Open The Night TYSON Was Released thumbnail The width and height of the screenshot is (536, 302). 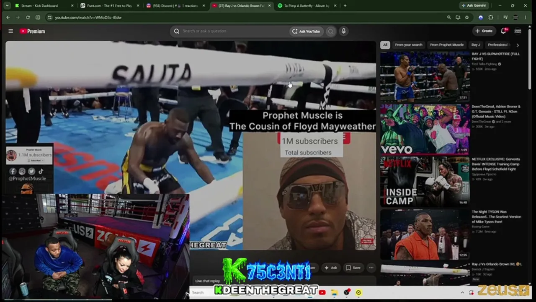coord(425,234)
